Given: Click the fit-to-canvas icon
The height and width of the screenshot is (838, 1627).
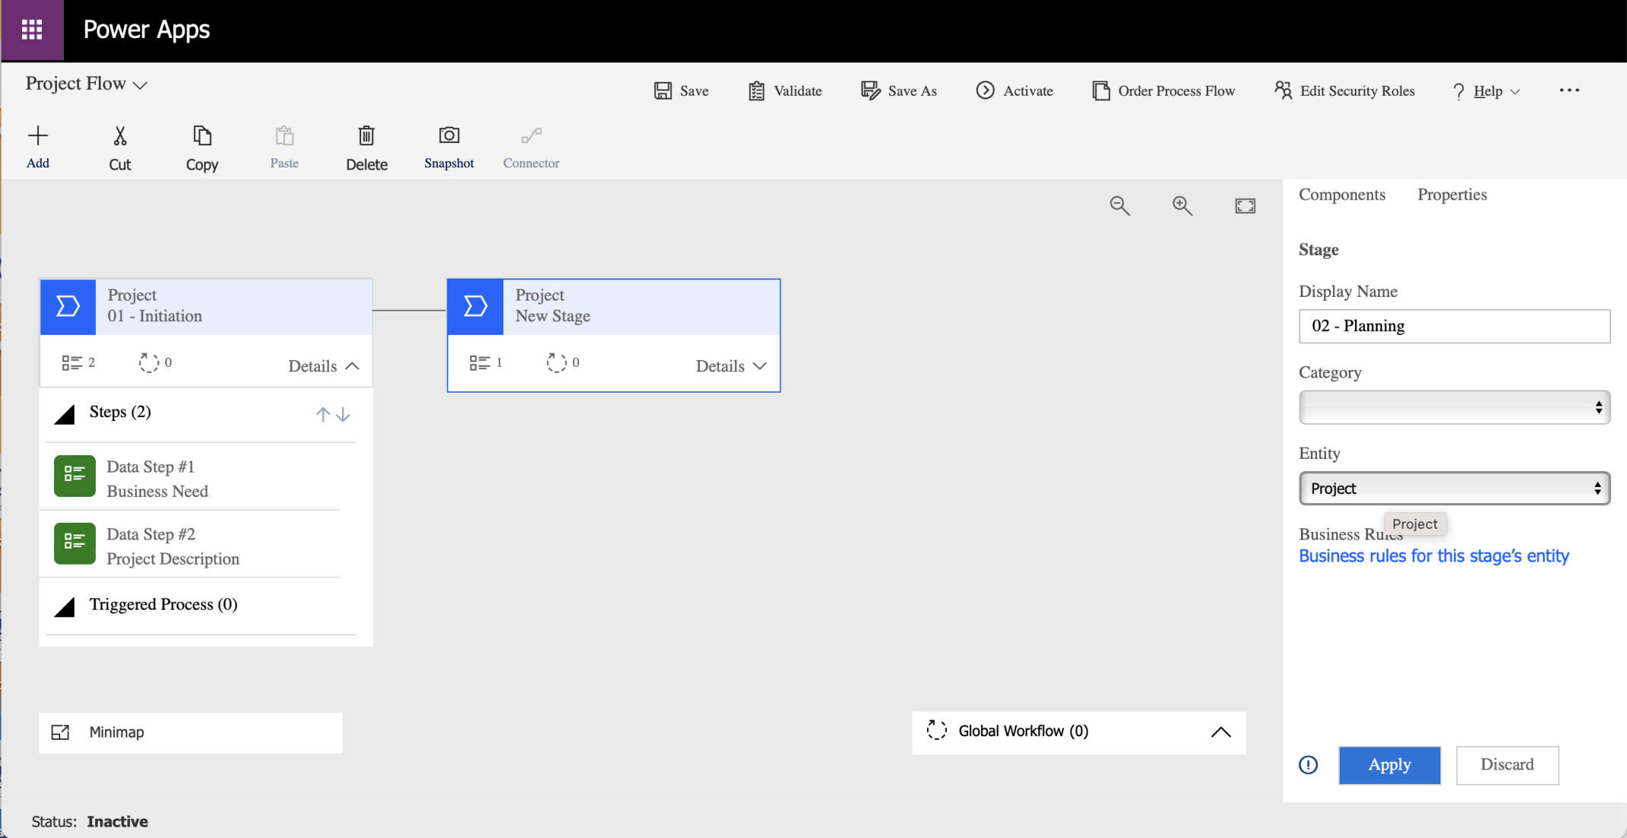Looking at the screenshot, I should point(1245,206).
